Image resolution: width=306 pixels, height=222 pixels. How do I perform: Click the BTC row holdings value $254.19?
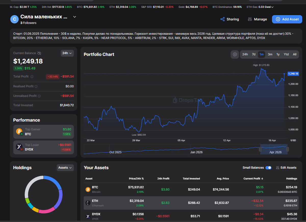point(291,187)
